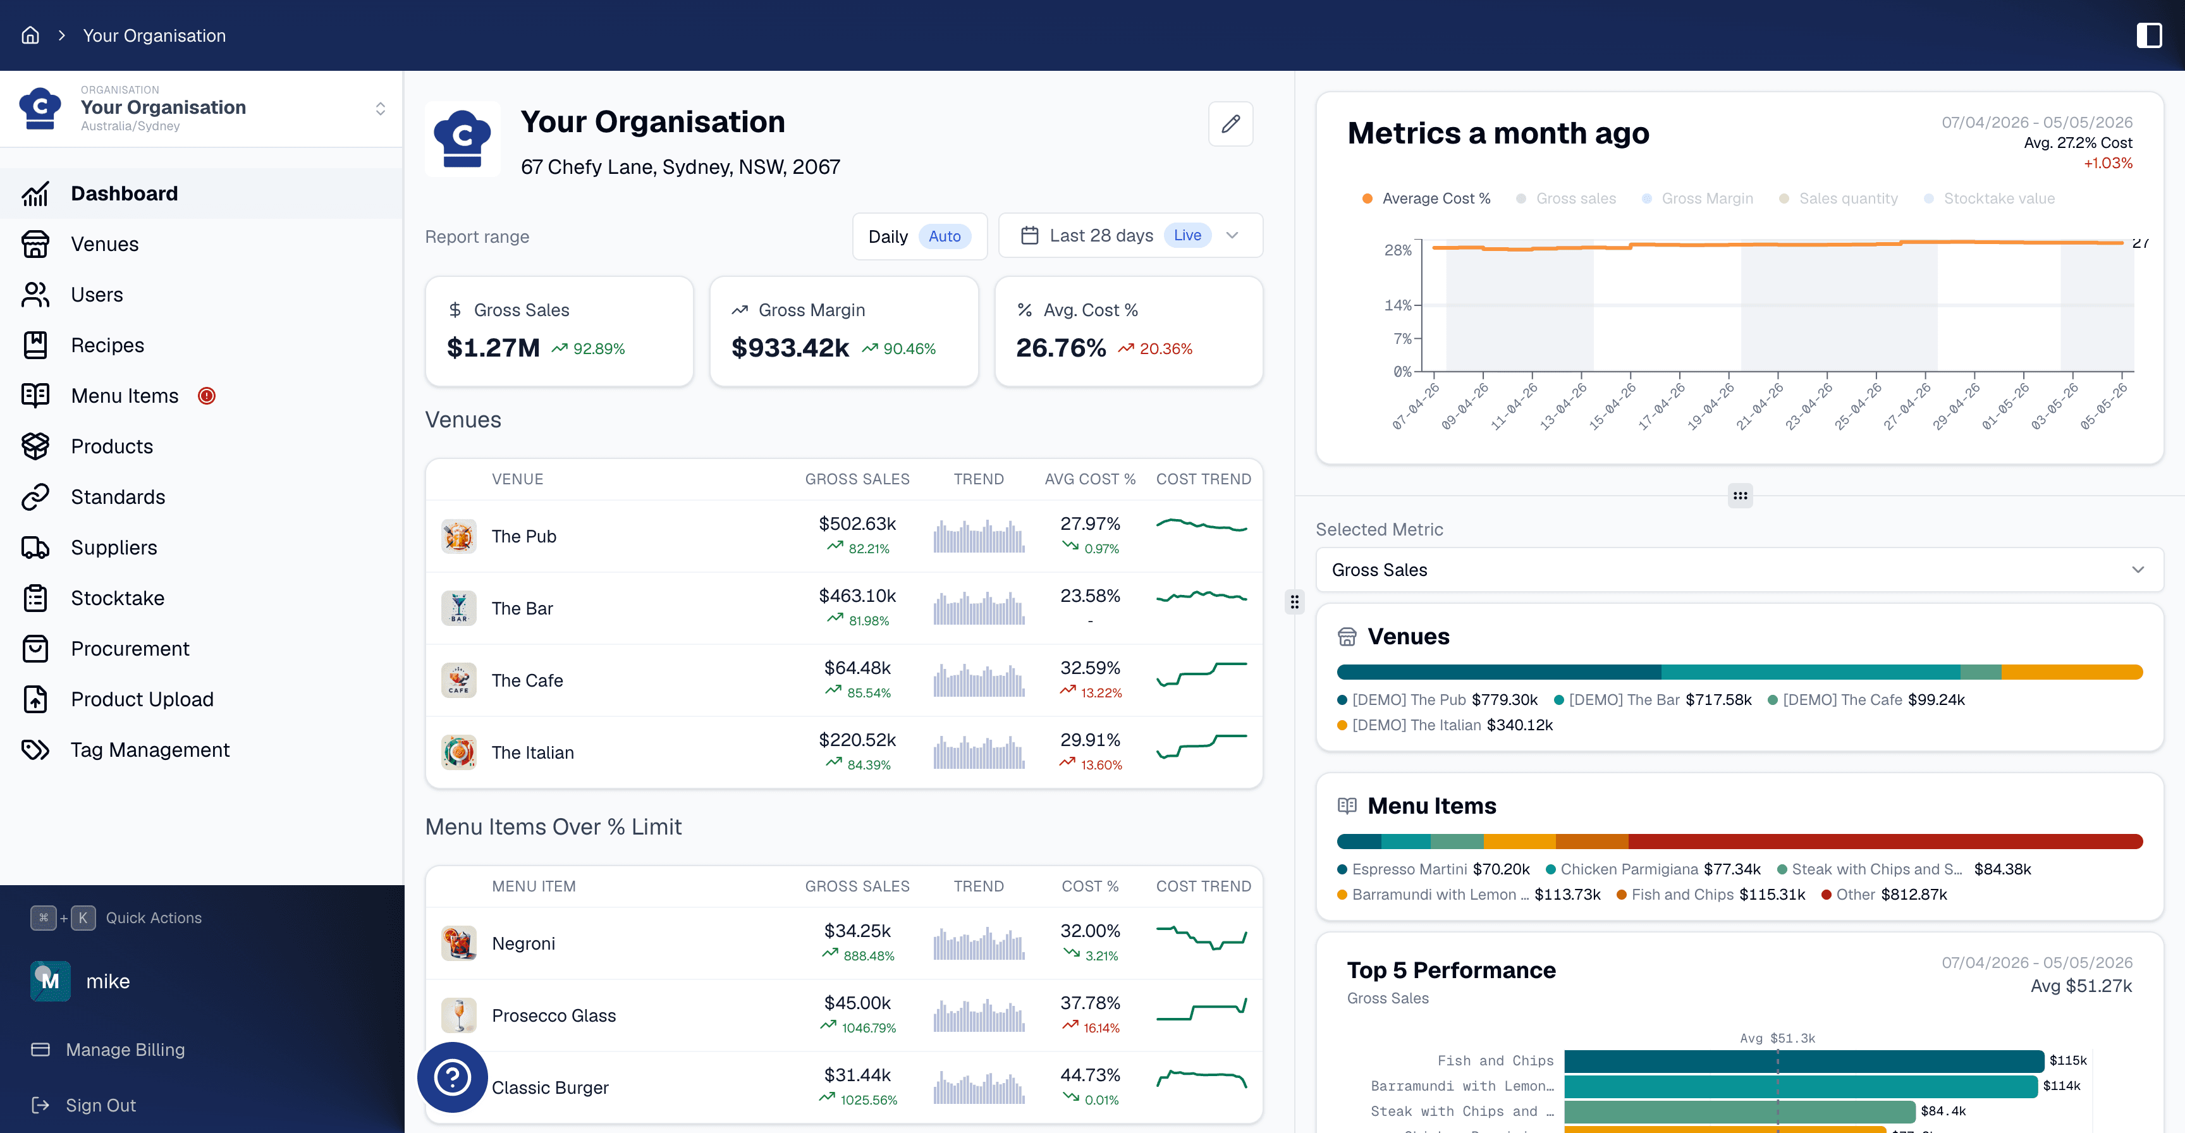The width and height of the screenshot is (2185, 1133).
Task: Click the Venues storefront icon in sidebar
Action: tap(35, 244)
